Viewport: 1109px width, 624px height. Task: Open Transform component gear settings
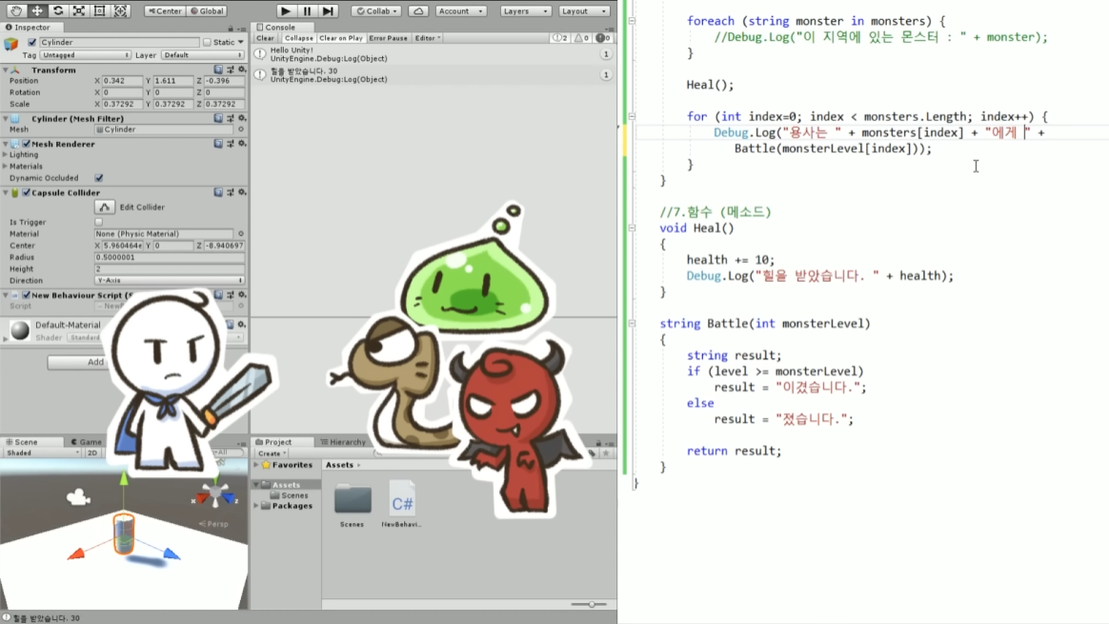pos(242,70)
